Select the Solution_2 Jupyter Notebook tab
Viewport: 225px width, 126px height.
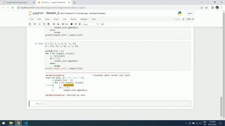[53, 2]
